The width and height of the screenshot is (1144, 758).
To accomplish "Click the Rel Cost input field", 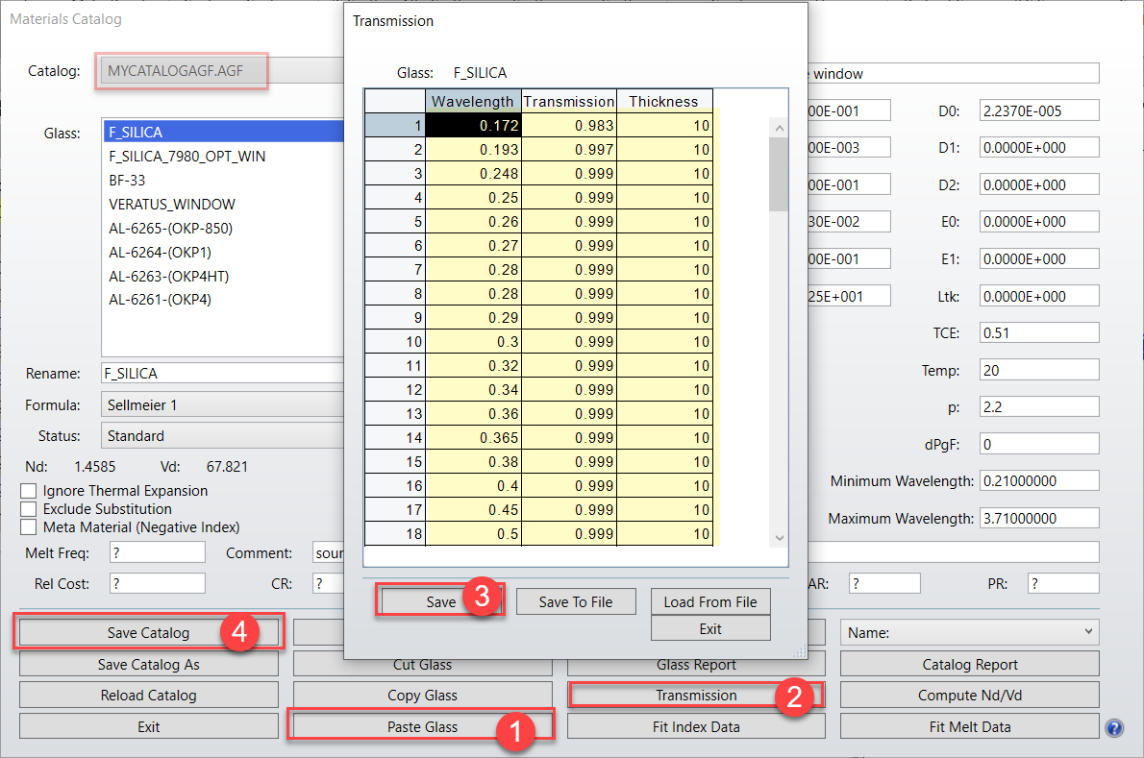I will (157, 583).
